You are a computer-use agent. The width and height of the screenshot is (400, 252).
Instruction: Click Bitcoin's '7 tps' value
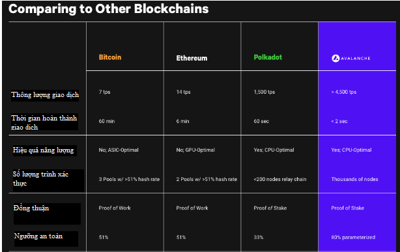105,92
